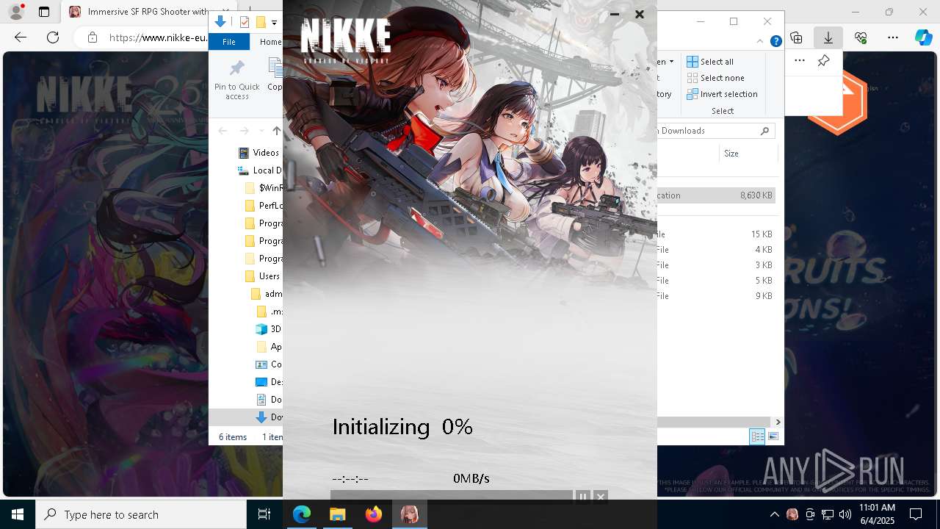Open File Explorer from the taskbar
Image resolution: width=940 pixels, height=529 pixels.
338,514
